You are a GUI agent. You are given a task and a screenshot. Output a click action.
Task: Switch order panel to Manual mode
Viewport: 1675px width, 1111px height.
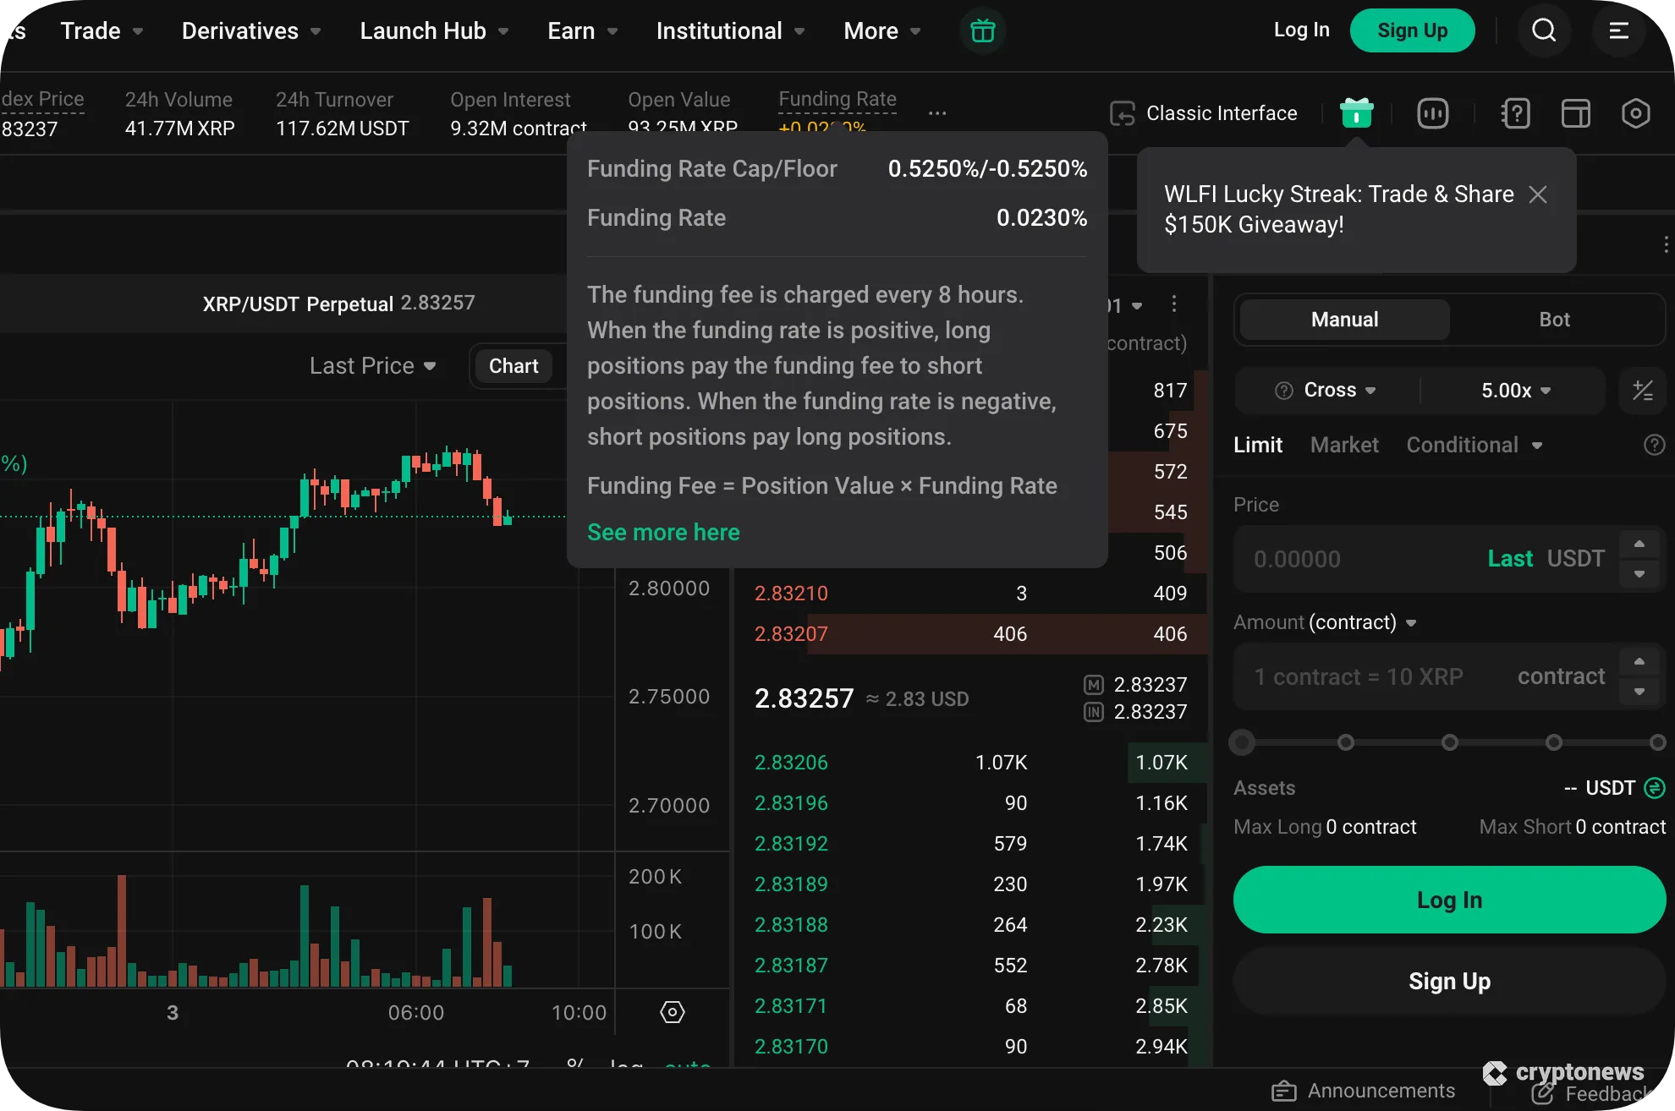(1343, 319)
